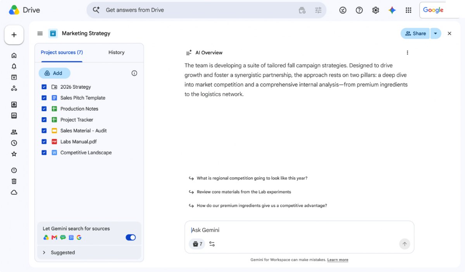This screenshot has height=272, width=465.
Task: Uncheck the Project Tracker source
Action: point(44,120)
